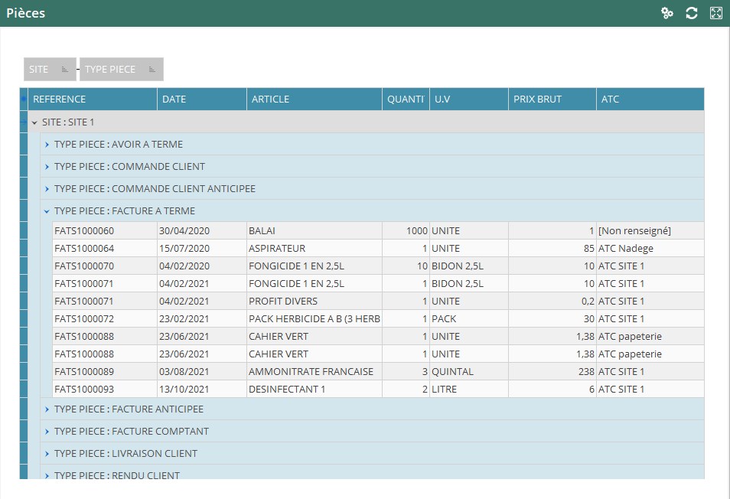730x499 pixels.
Task: Click sort icon on TYPE PIECE chip
Action: (152, 70)
